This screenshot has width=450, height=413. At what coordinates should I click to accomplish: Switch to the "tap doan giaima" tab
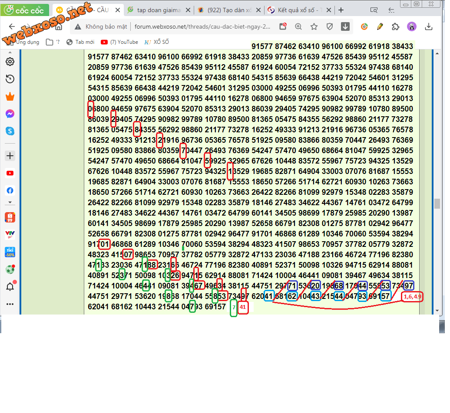158,10
